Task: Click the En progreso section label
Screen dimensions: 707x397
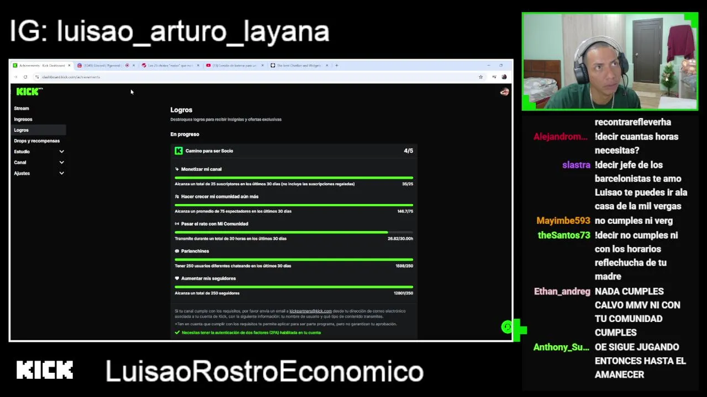Action: point(184,134)
